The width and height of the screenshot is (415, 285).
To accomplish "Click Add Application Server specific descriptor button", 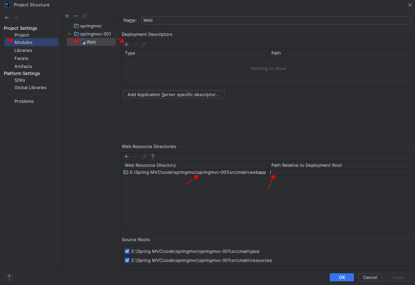I will (x=173, y=94).
